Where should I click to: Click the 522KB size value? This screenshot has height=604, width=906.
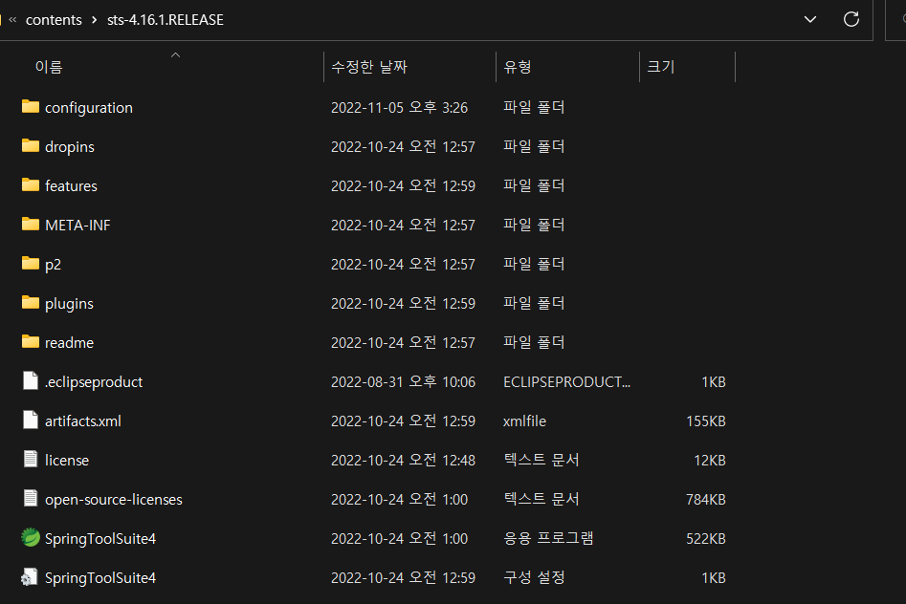[705, 539]
